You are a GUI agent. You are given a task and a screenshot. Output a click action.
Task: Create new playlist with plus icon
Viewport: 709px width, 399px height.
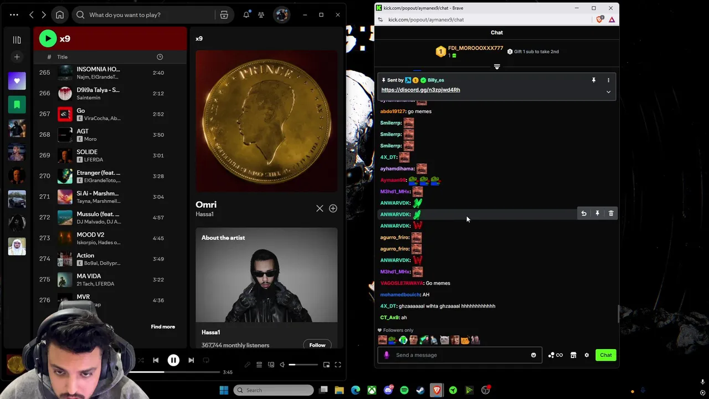click(17, 57)
